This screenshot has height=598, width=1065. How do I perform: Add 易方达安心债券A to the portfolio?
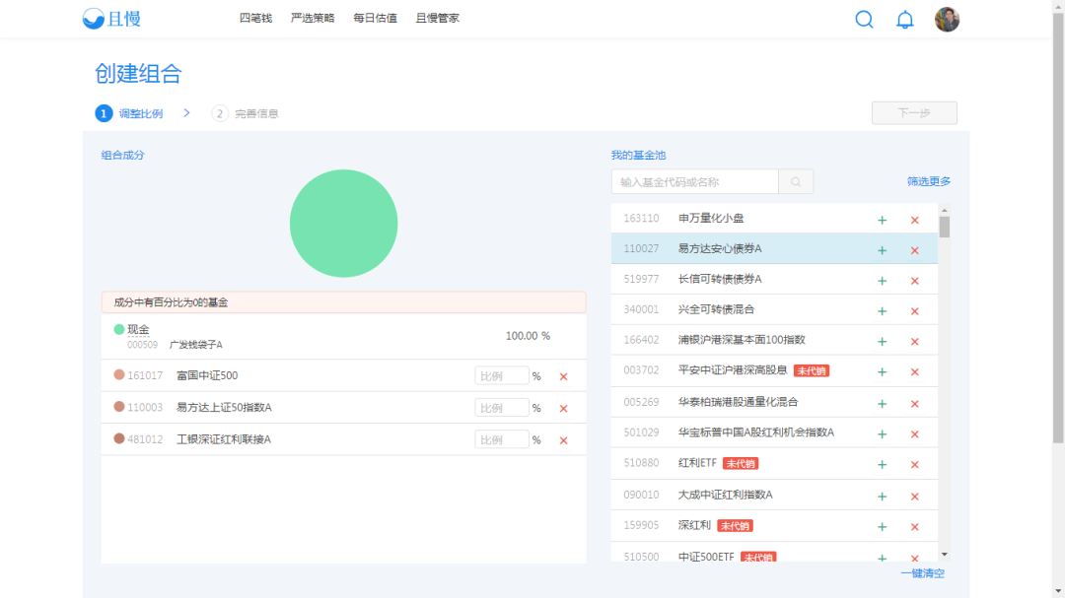tap(882, 250)
